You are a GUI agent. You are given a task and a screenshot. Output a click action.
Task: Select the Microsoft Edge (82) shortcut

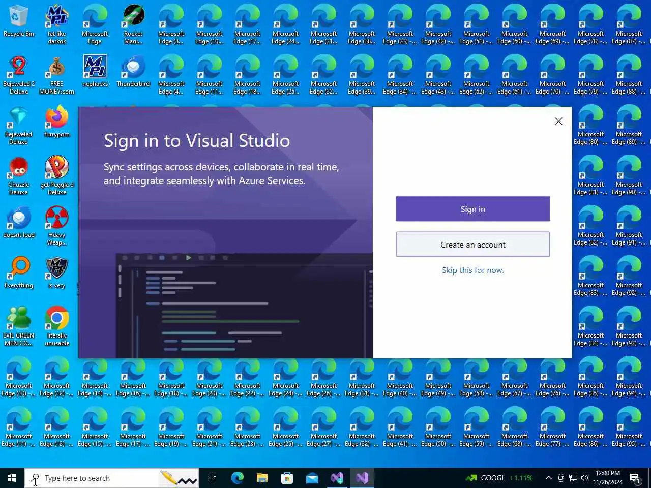pyautogui.click(x=591, y=226)
